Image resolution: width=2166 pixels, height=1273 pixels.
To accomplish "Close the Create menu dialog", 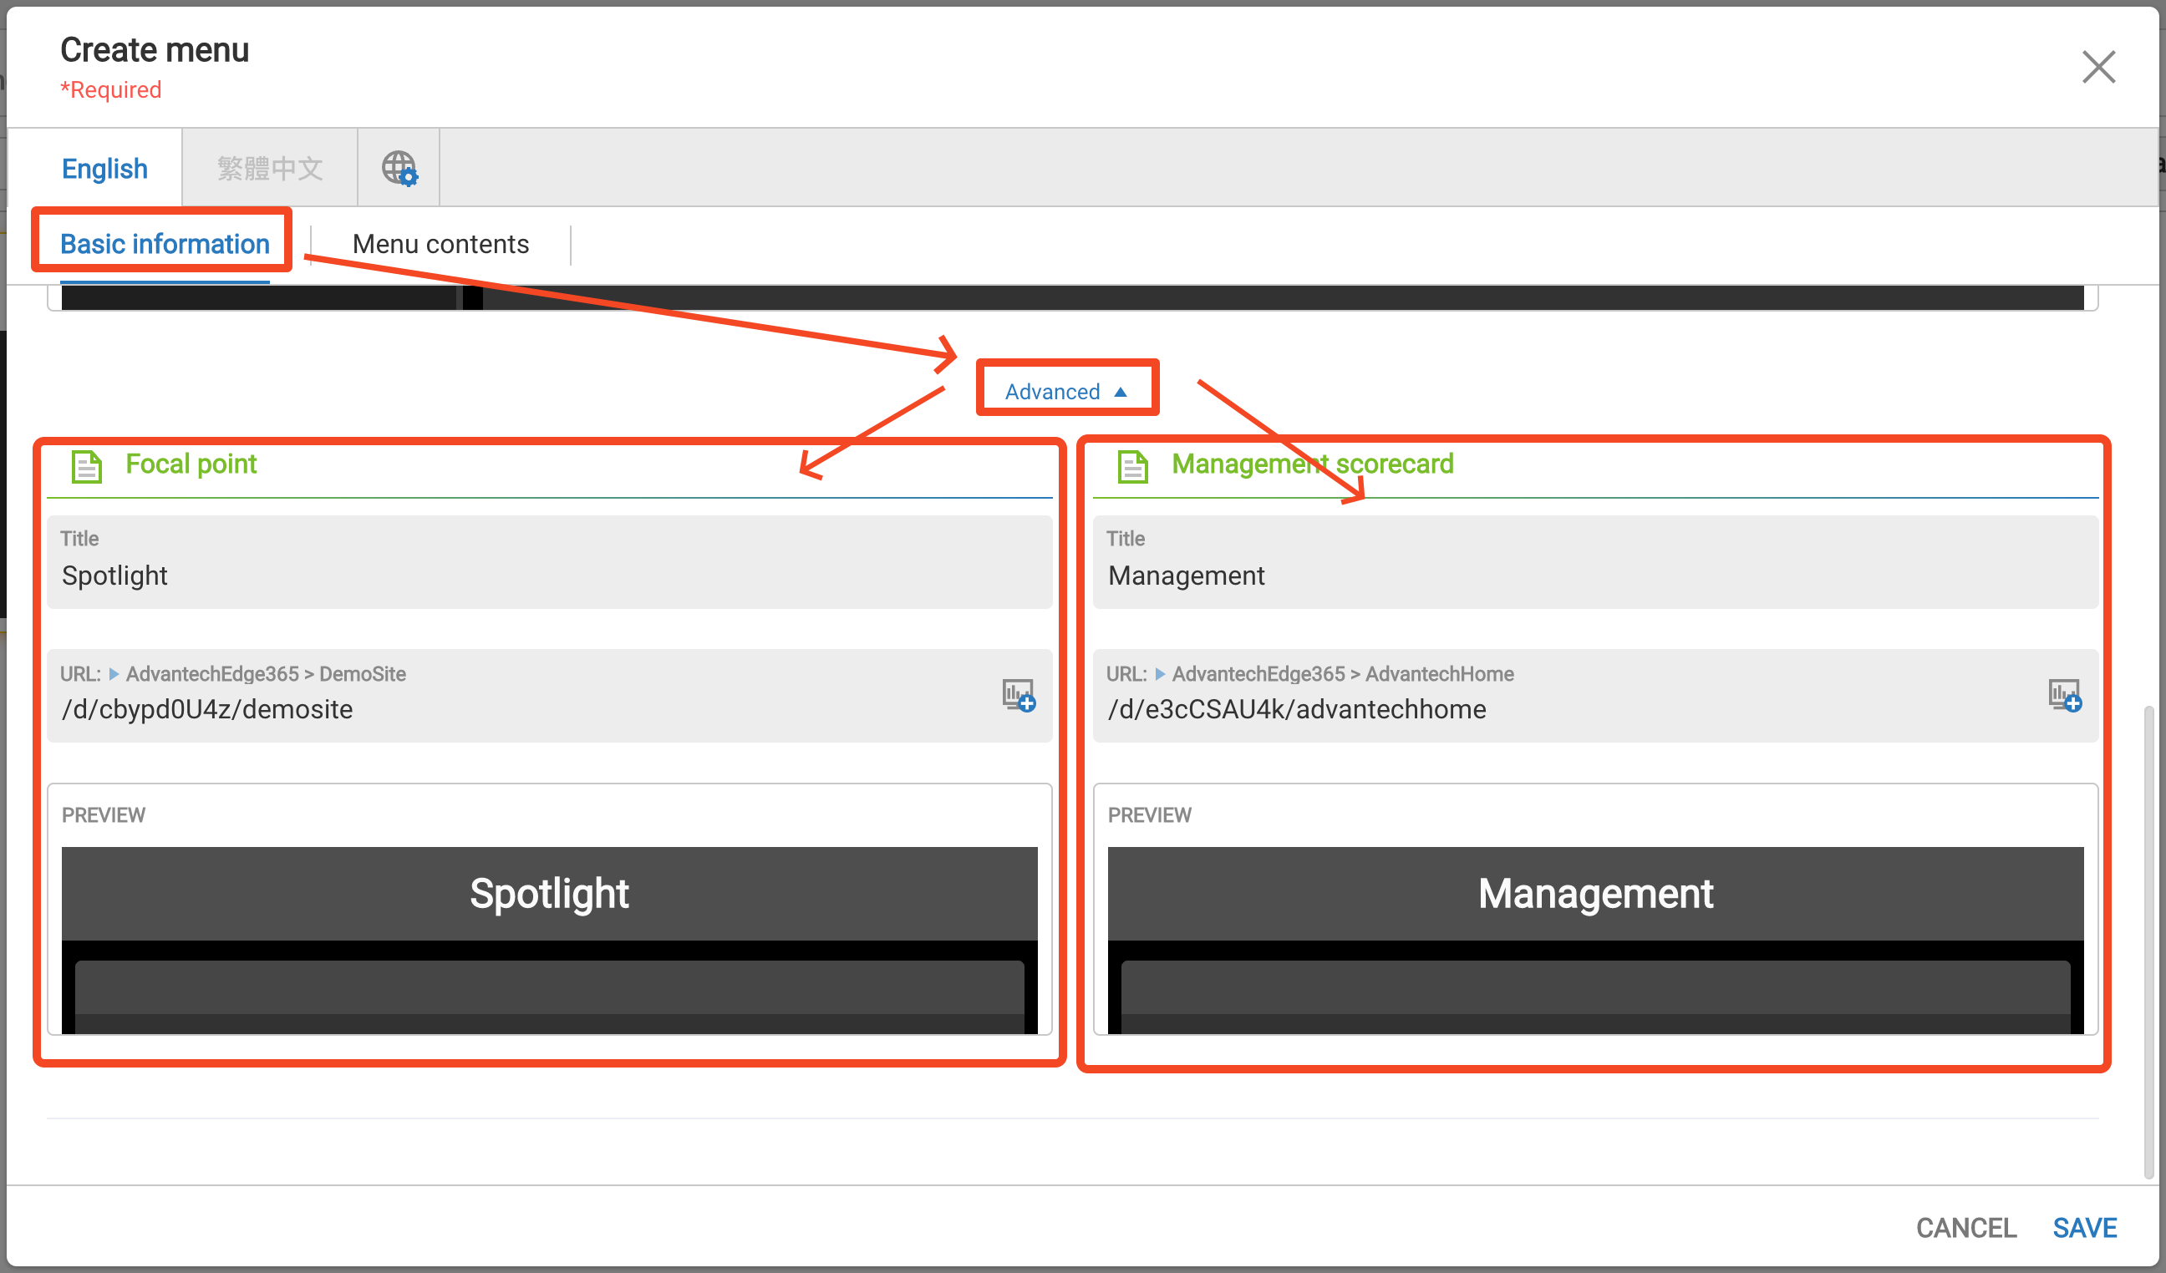I will [x=2098, y=66].
